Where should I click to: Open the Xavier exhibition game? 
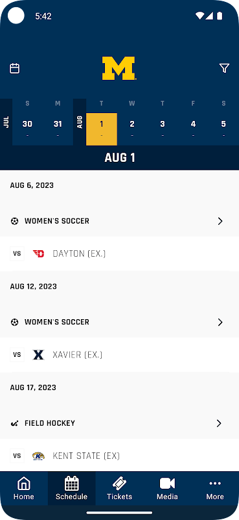click(119, 355)
